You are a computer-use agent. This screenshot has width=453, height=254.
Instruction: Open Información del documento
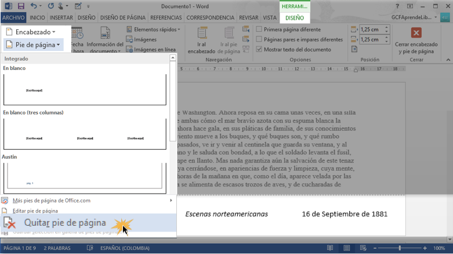coord(104,41)
